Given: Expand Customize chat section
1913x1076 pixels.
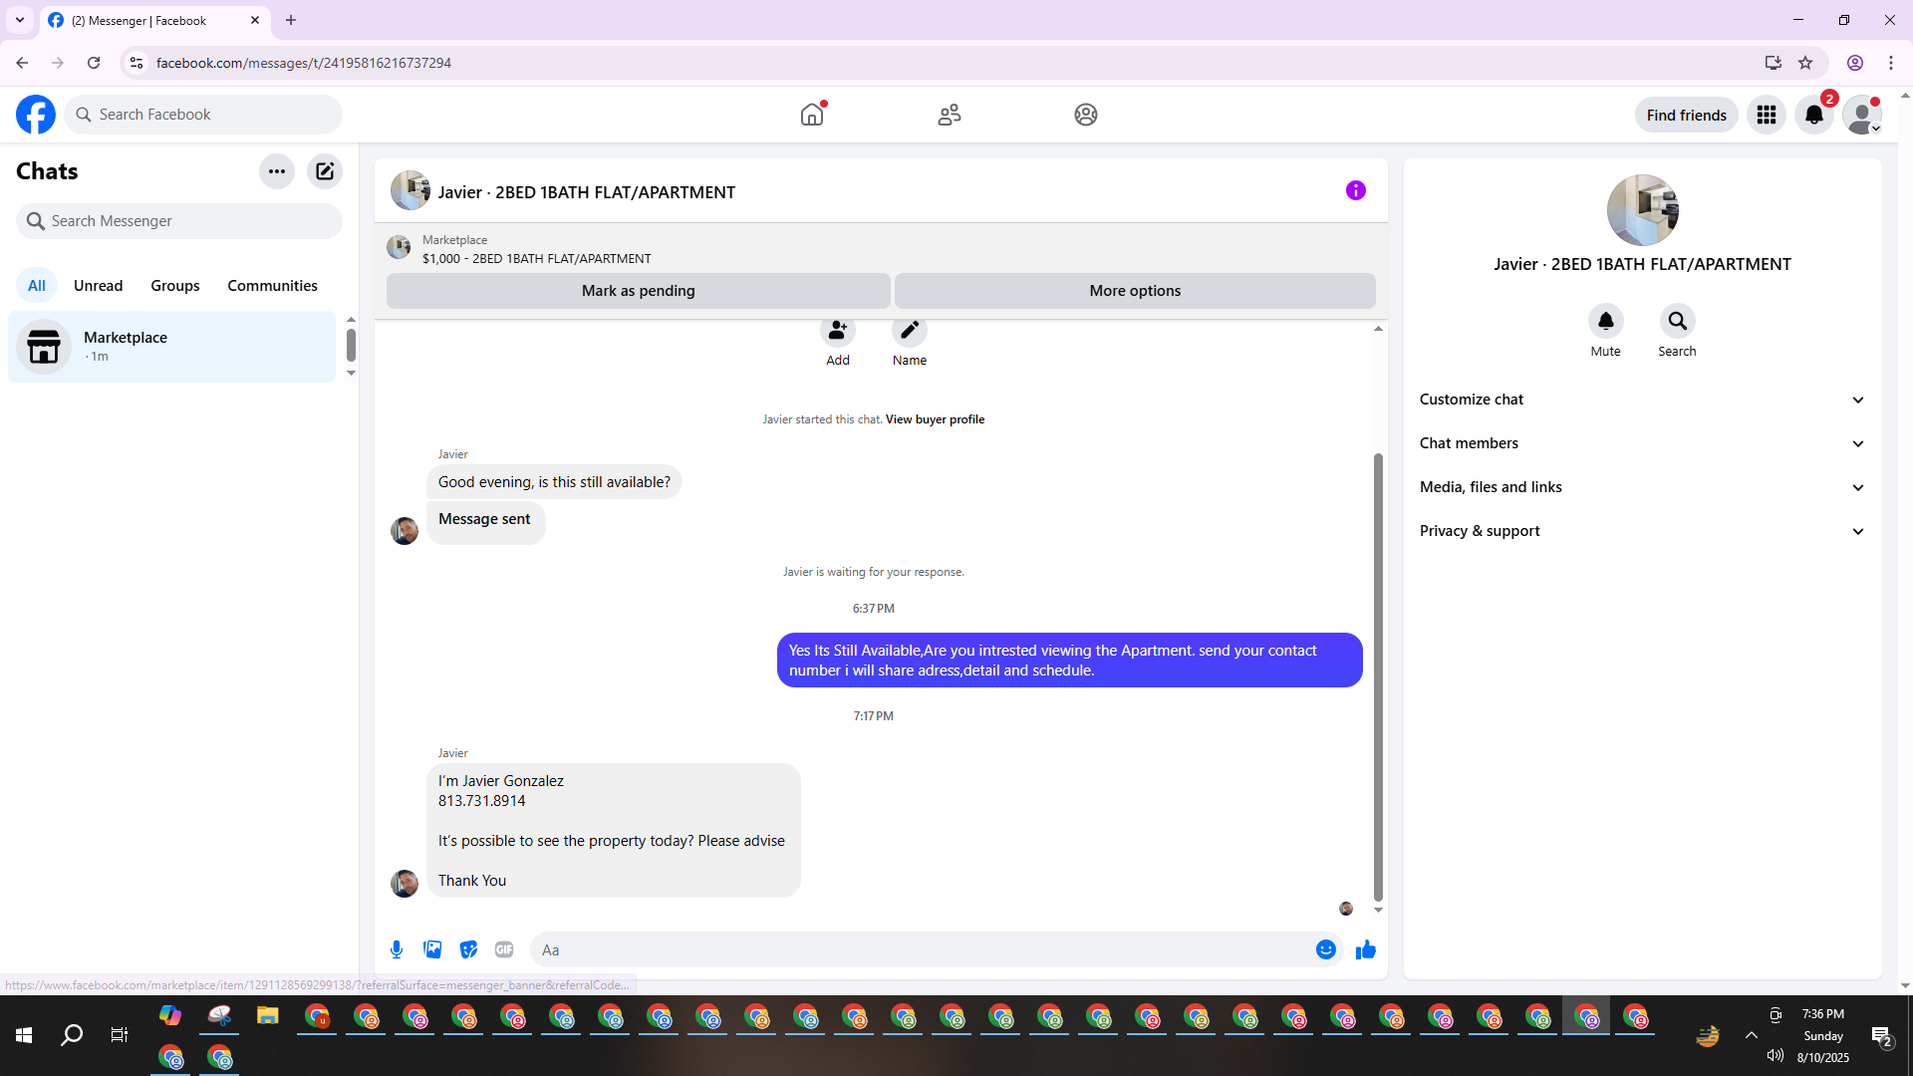Looking at the screenshot, I should 1642,400.
